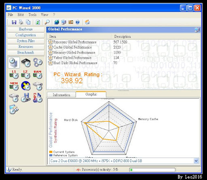Open the File menu
The image size is (207, 180).
(11, 15)
